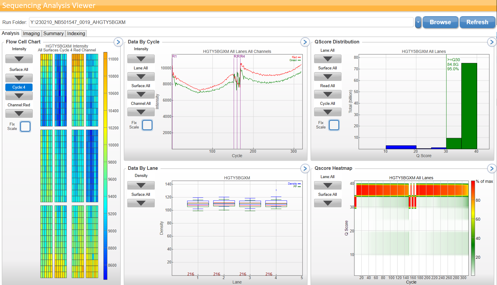
Task: Enable Fix Scale in QScore Distribution
Action: click(x=334, y=125)
